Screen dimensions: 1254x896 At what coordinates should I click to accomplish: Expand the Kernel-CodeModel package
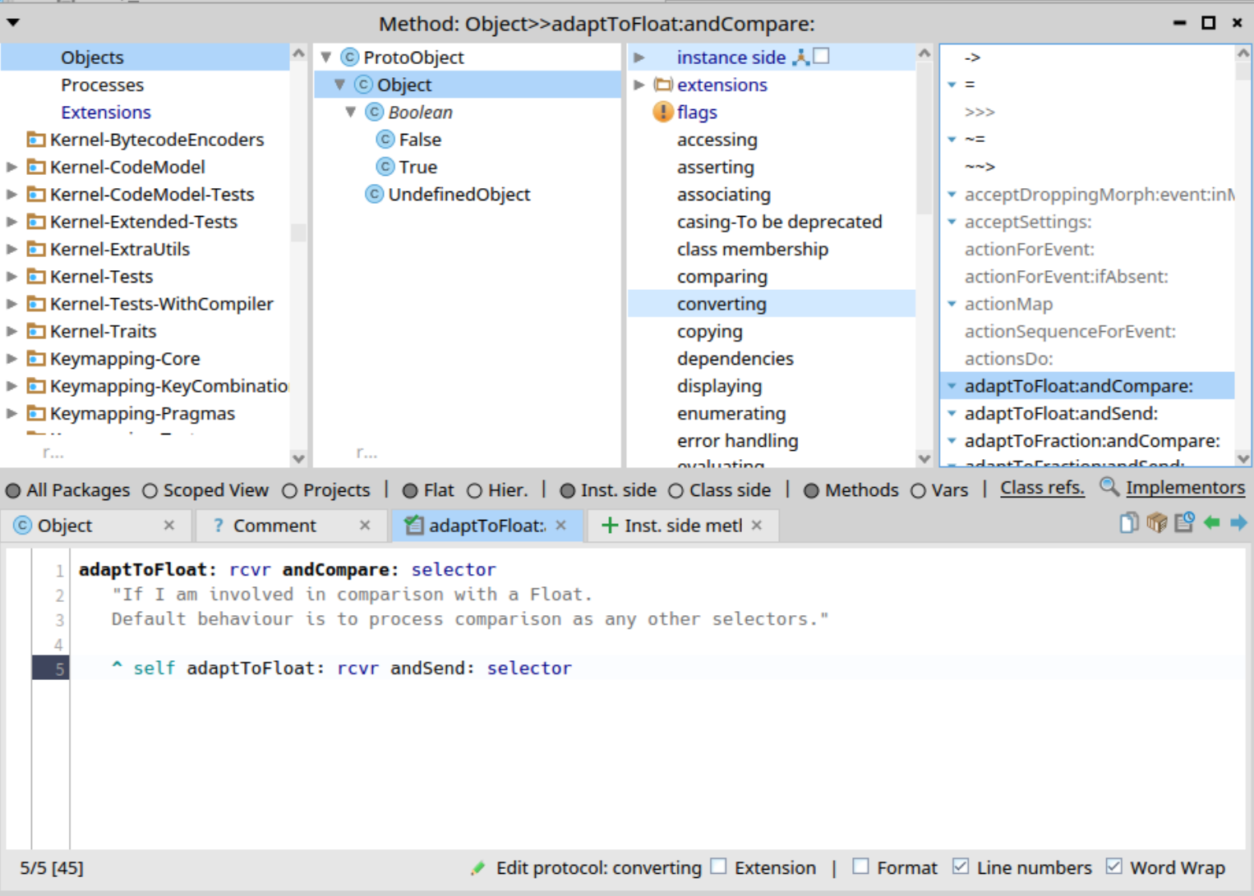(12, 167)
